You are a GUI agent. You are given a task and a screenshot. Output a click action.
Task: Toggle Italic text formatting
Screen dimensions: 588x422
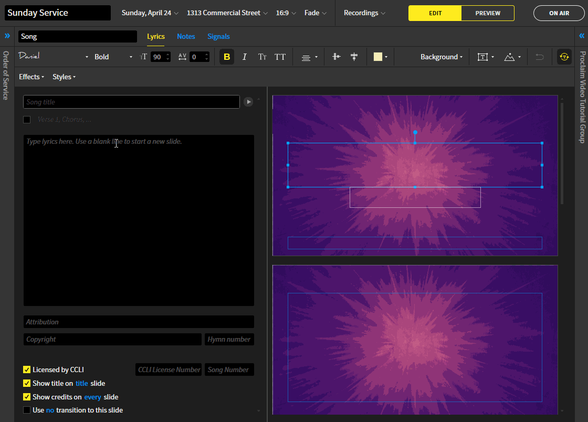245,57
